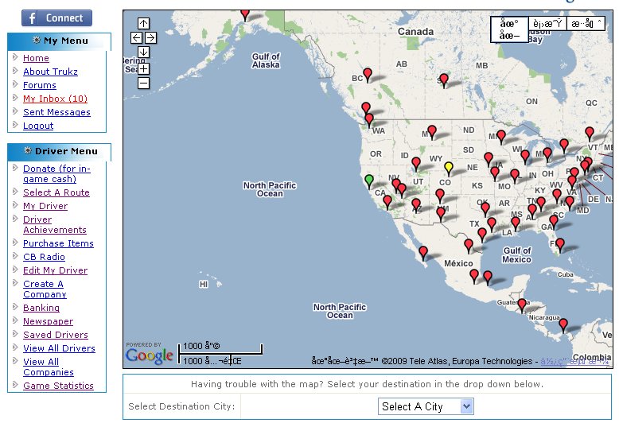Zoom in the map with plus
The width and height of the screenshot is (619, 431).
144,69
